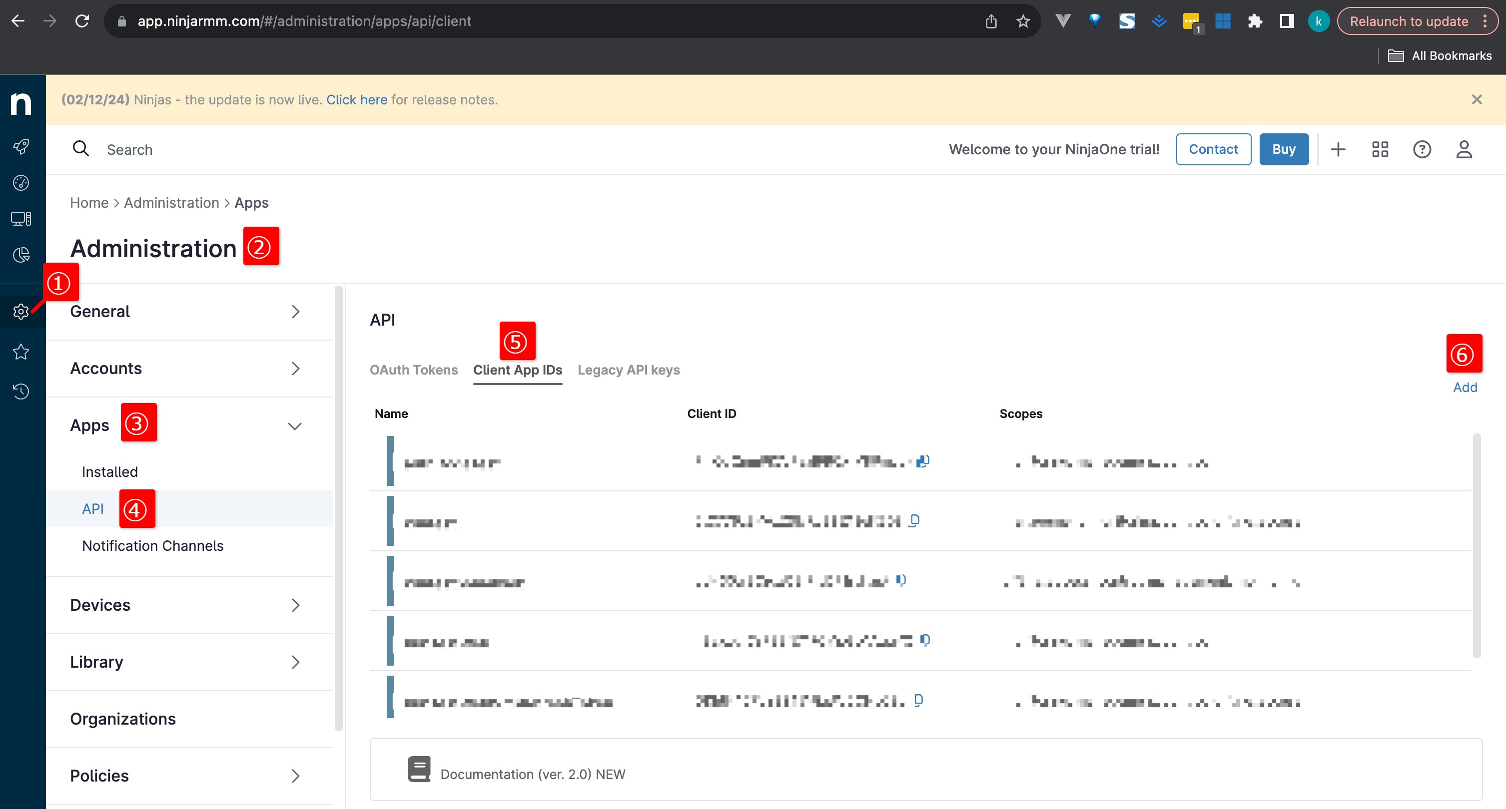The width and height of the screenshot is (1506, 809).
Task: Click the Client ID column header
Action: click(712, 413)
